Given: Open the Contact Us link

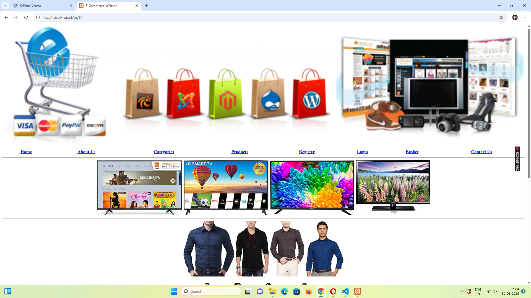Looking at the screenshot, I should (x=481, y=152).
